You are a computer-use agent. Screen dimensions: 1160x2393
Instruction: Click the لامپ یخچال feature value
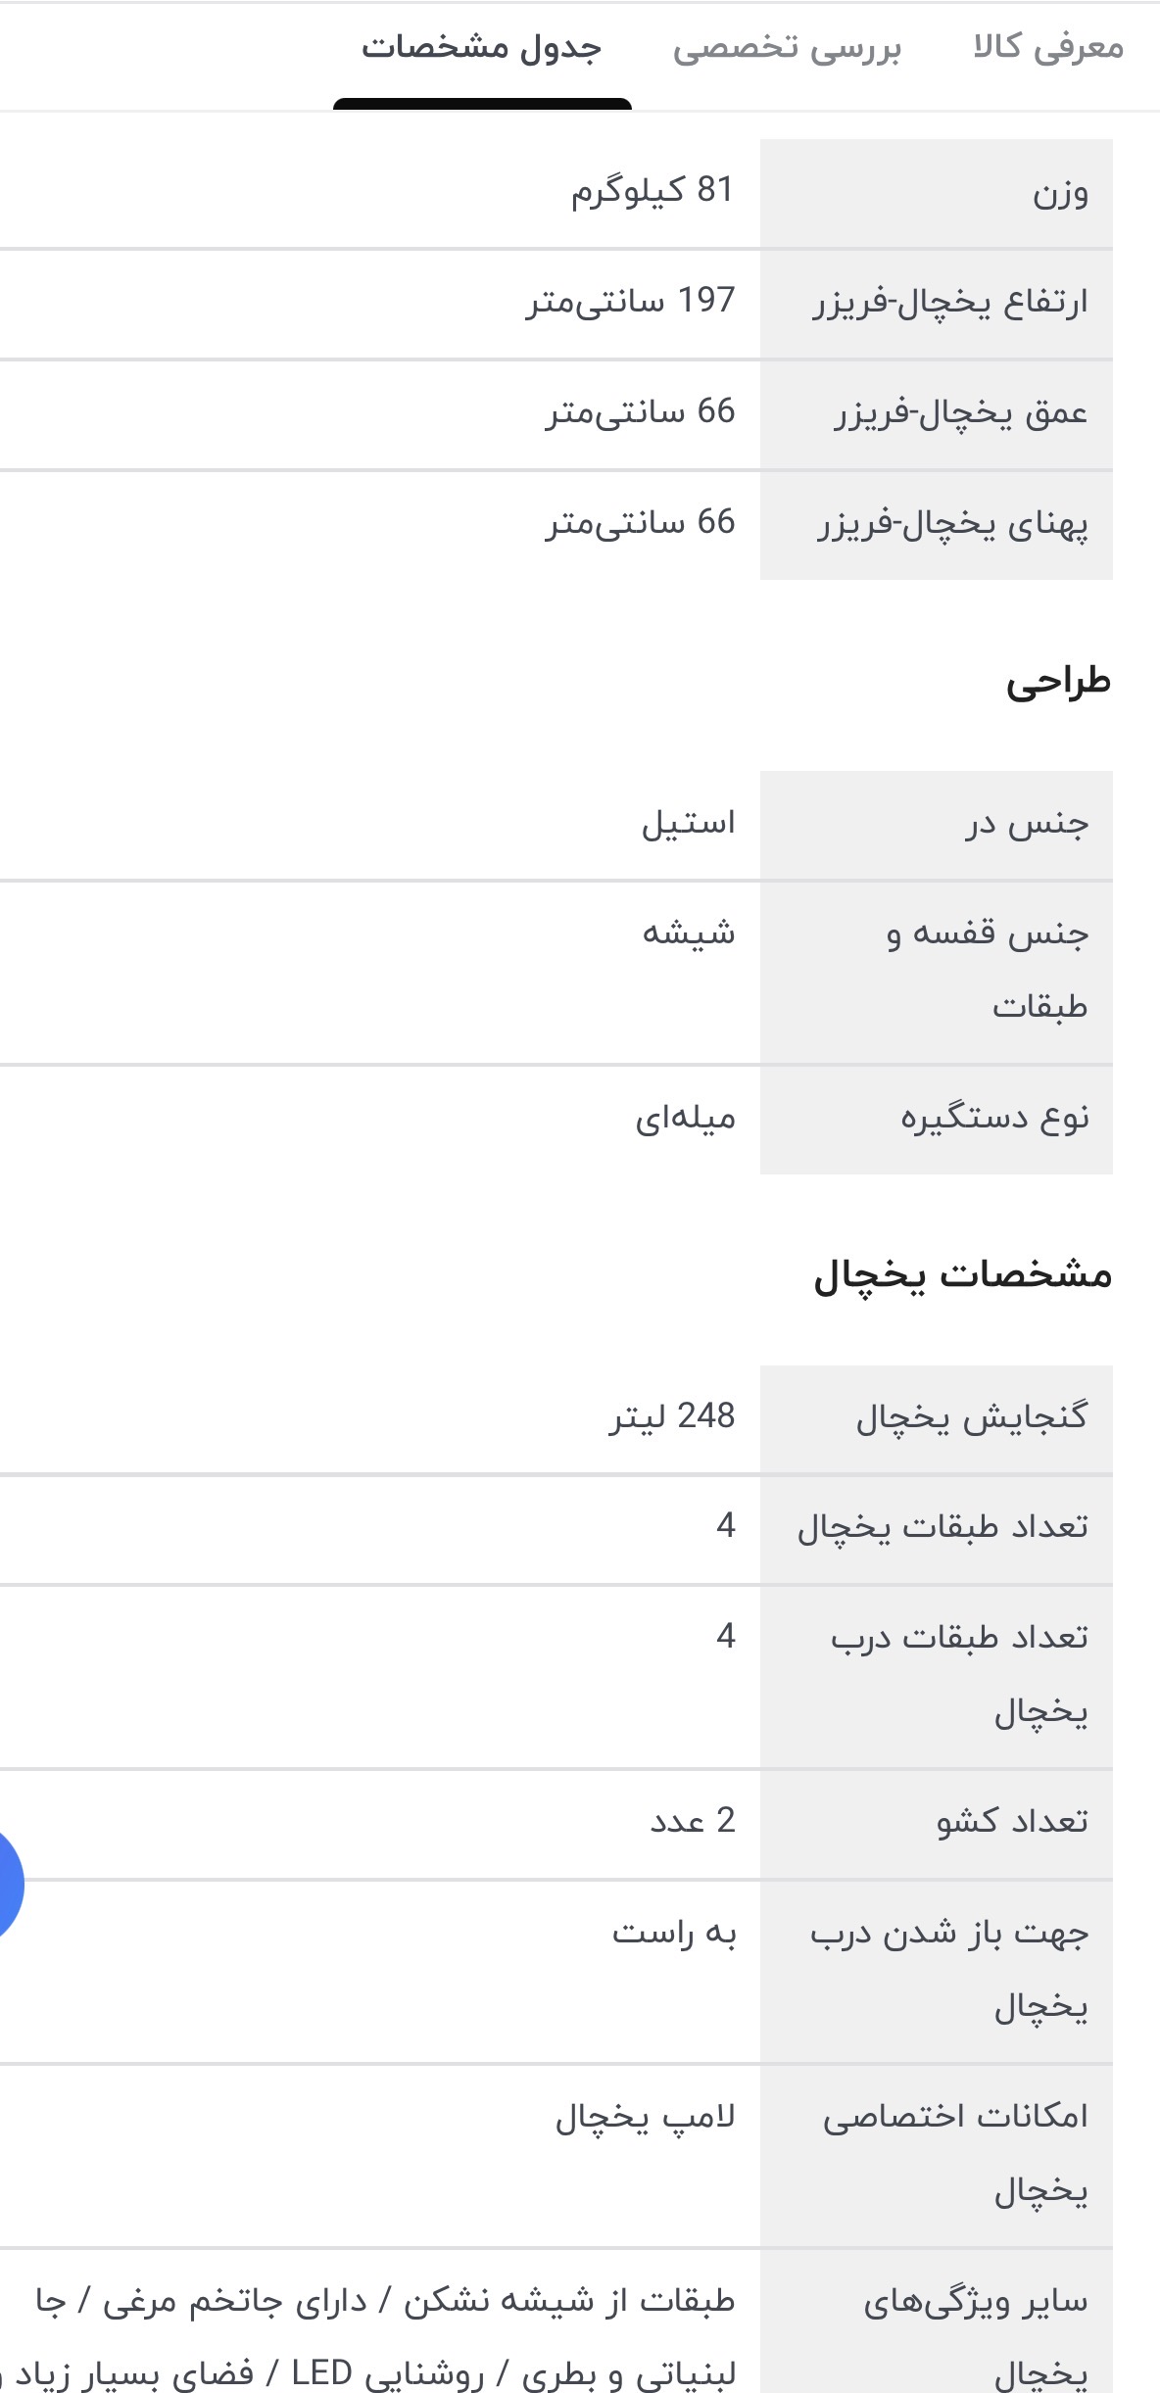(646, 2118)
